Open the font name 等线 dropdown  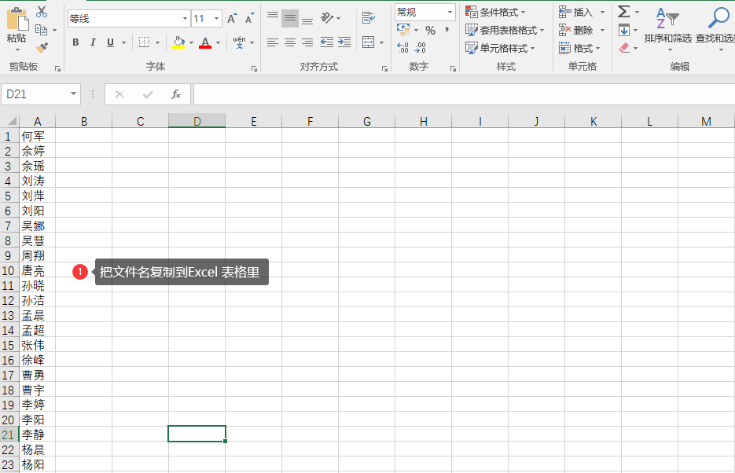[x=186, y=19]
